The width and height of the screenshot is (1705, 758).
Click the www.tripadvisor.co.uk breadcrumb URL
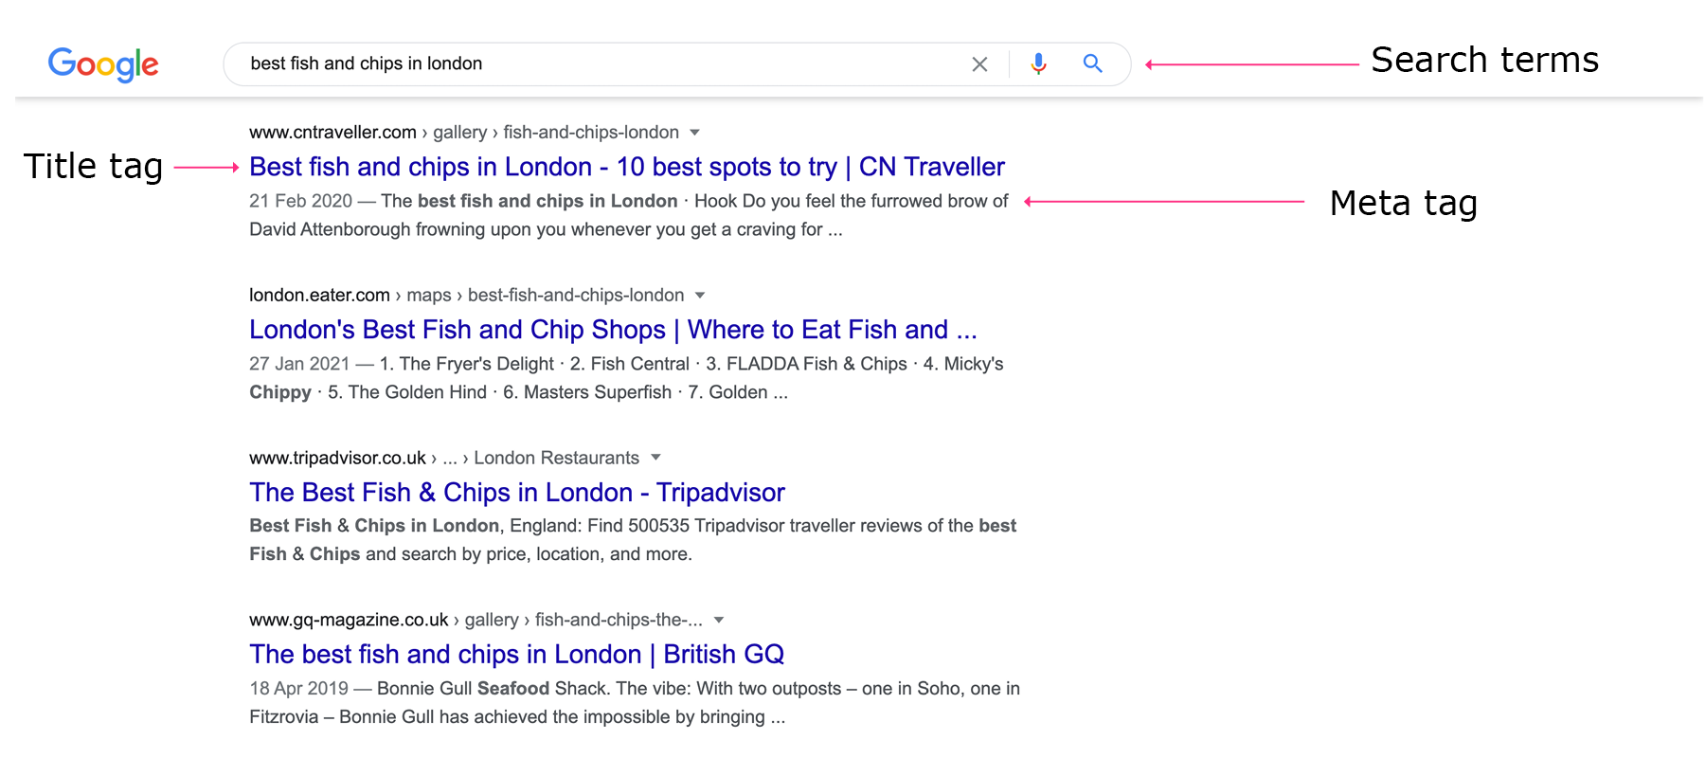click(x=337, y=459)
